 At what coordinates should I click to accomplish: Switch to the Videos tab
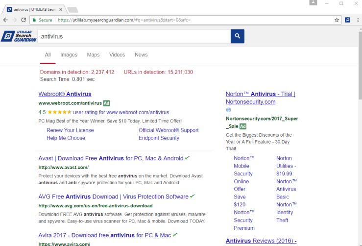tap(117, 55)
